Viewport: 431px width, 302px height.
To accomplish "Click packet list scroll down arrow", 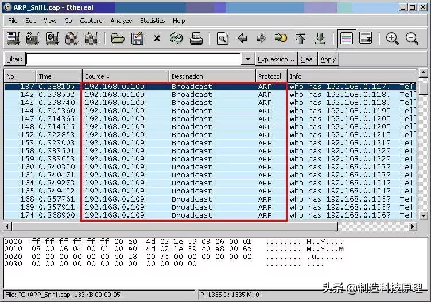I will [423, 216].
